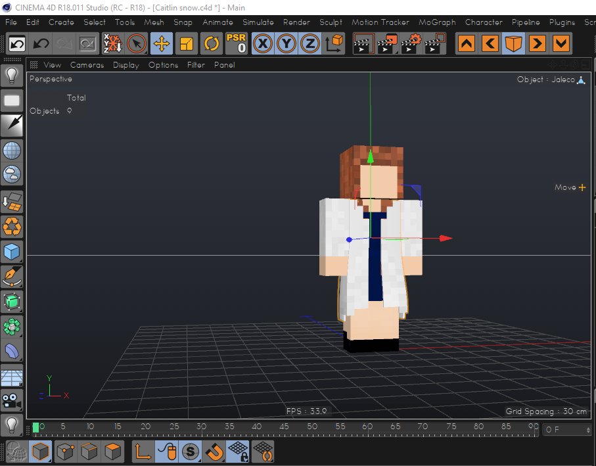Add a camera using camera icon

[12, 401]
